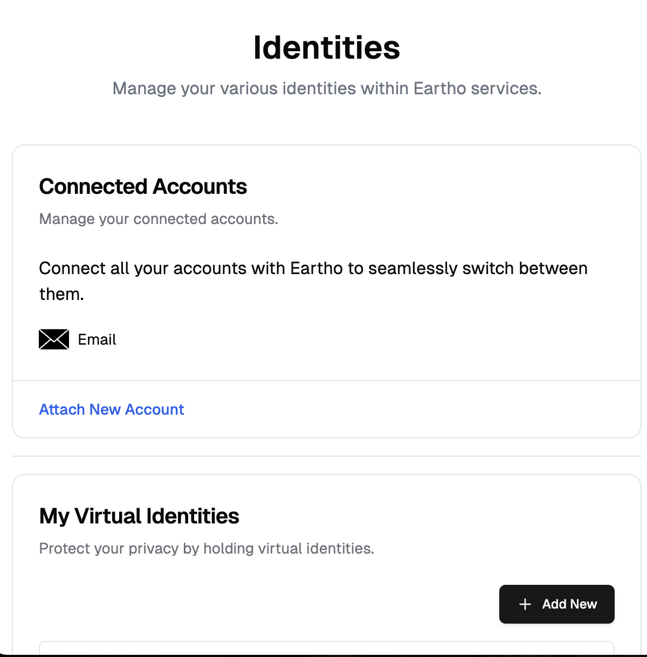This screenshot has height=657, width=647.
Task: Click the horizontal divider between the two sections
Action: click(x=326, y=456)
